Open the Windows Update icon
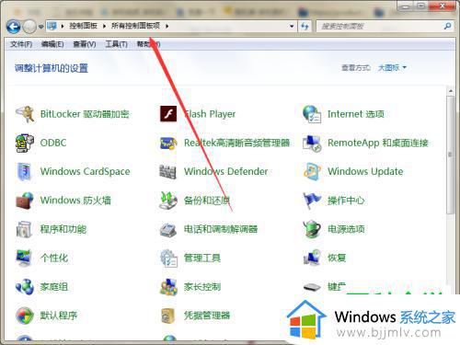Viewport: 460px width, 345px height. (x=312, y=171)
